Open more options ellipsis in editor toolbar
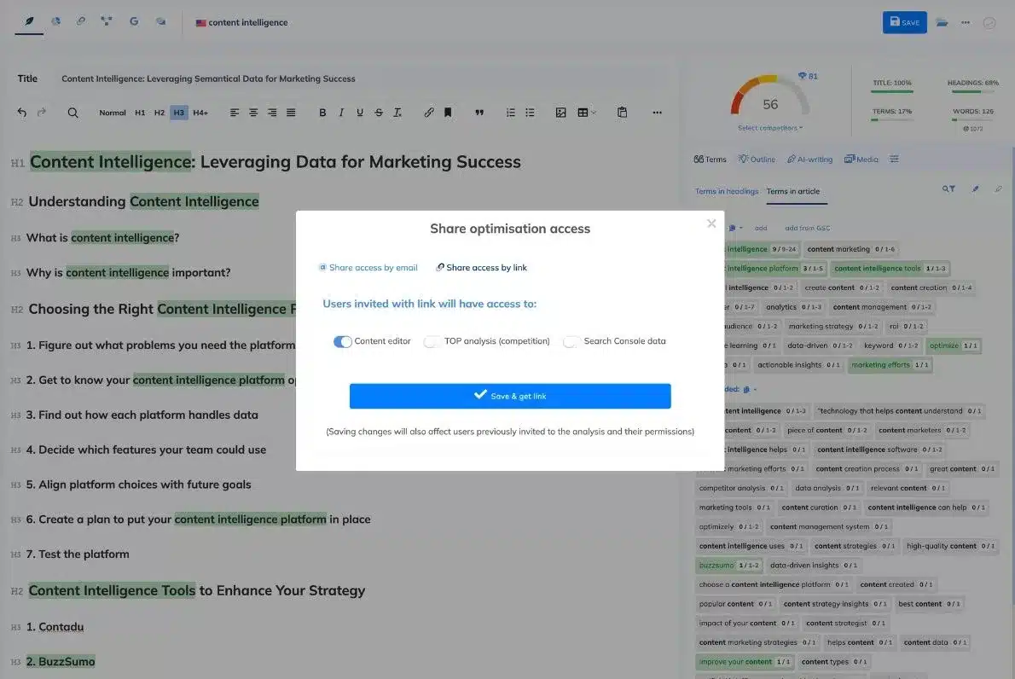 click(x=657, y=113)
